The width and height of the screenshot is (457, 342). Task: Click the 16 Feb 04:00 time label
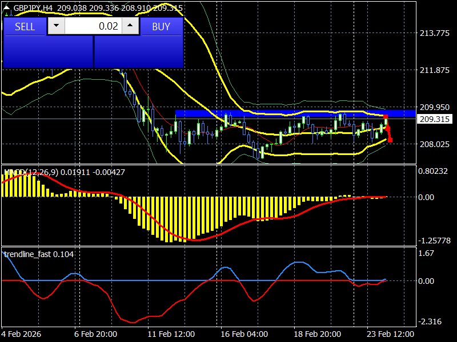[244, 334]
